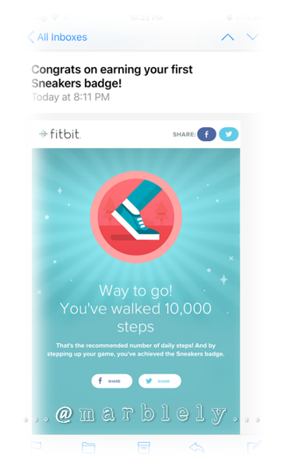Image resolution: width=288 pixels, height=468 pixels.
Task: Open the fitbit logo link
Action: coord(60,134)
